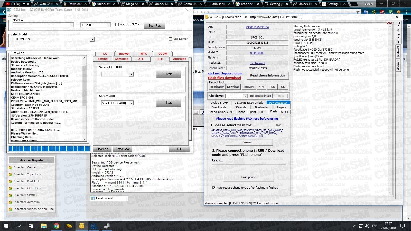
Task: Expand Service FASTBOOT dropdown
Action: click(131, 74)
